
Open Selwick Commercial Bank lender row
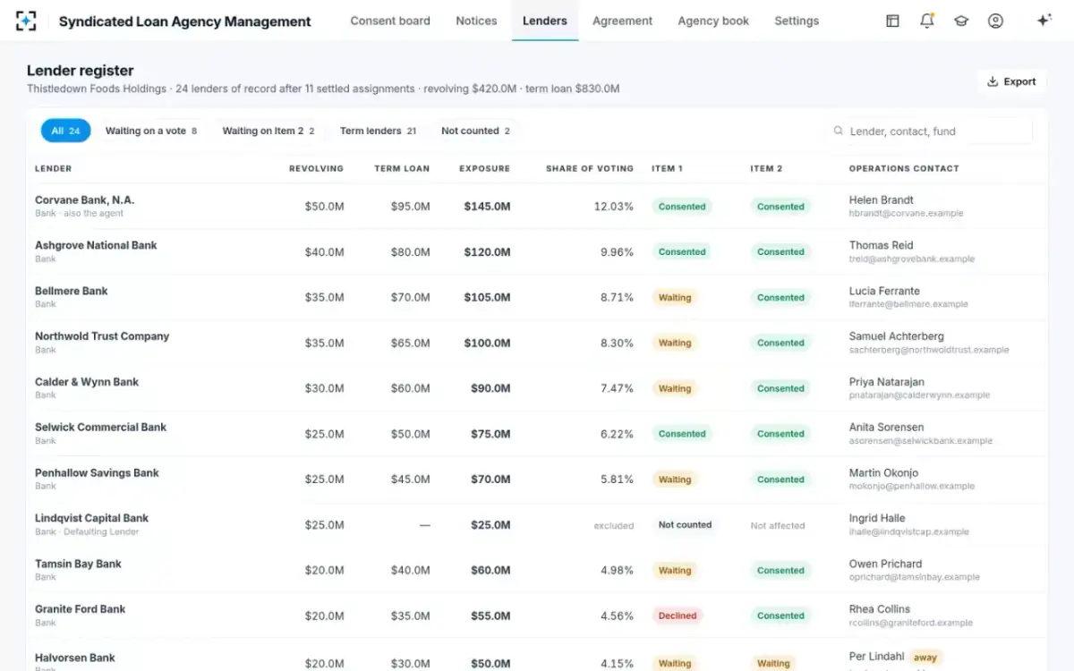537,434
